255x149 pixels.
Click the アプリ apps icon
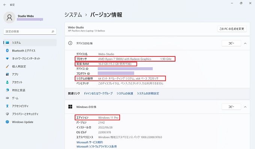(x=7, y=74)
